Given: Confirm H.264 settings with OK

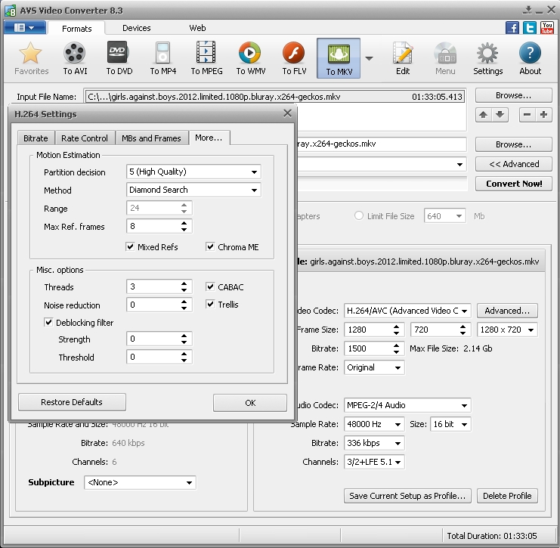Looking at the screenshot, I should [250, 403].
